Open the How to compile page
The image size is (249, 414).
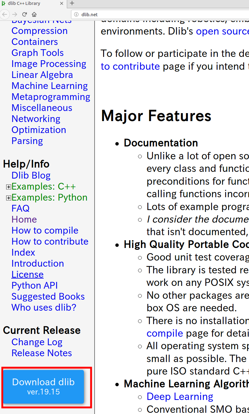point(45,231)
